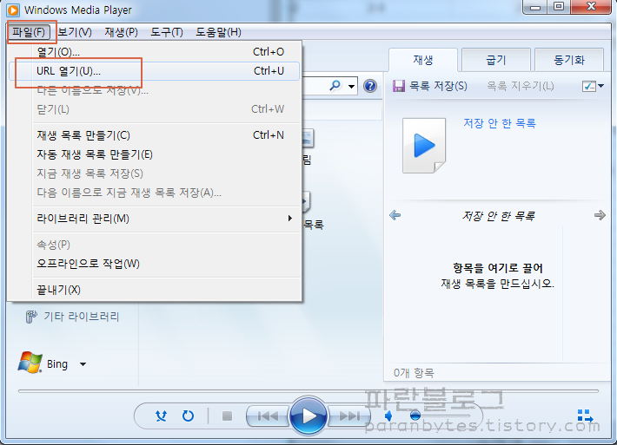The image size is (617, 445).
Task: Select 끝내기(X) to exit
Action: (x=155, y=290)
